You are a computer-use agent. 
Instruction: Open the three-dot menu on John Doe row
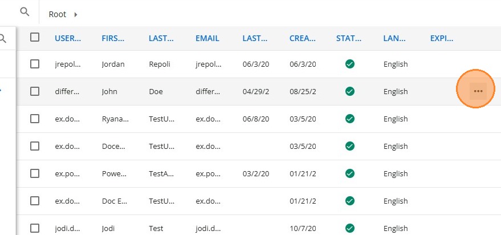click(x=478, y=91)
